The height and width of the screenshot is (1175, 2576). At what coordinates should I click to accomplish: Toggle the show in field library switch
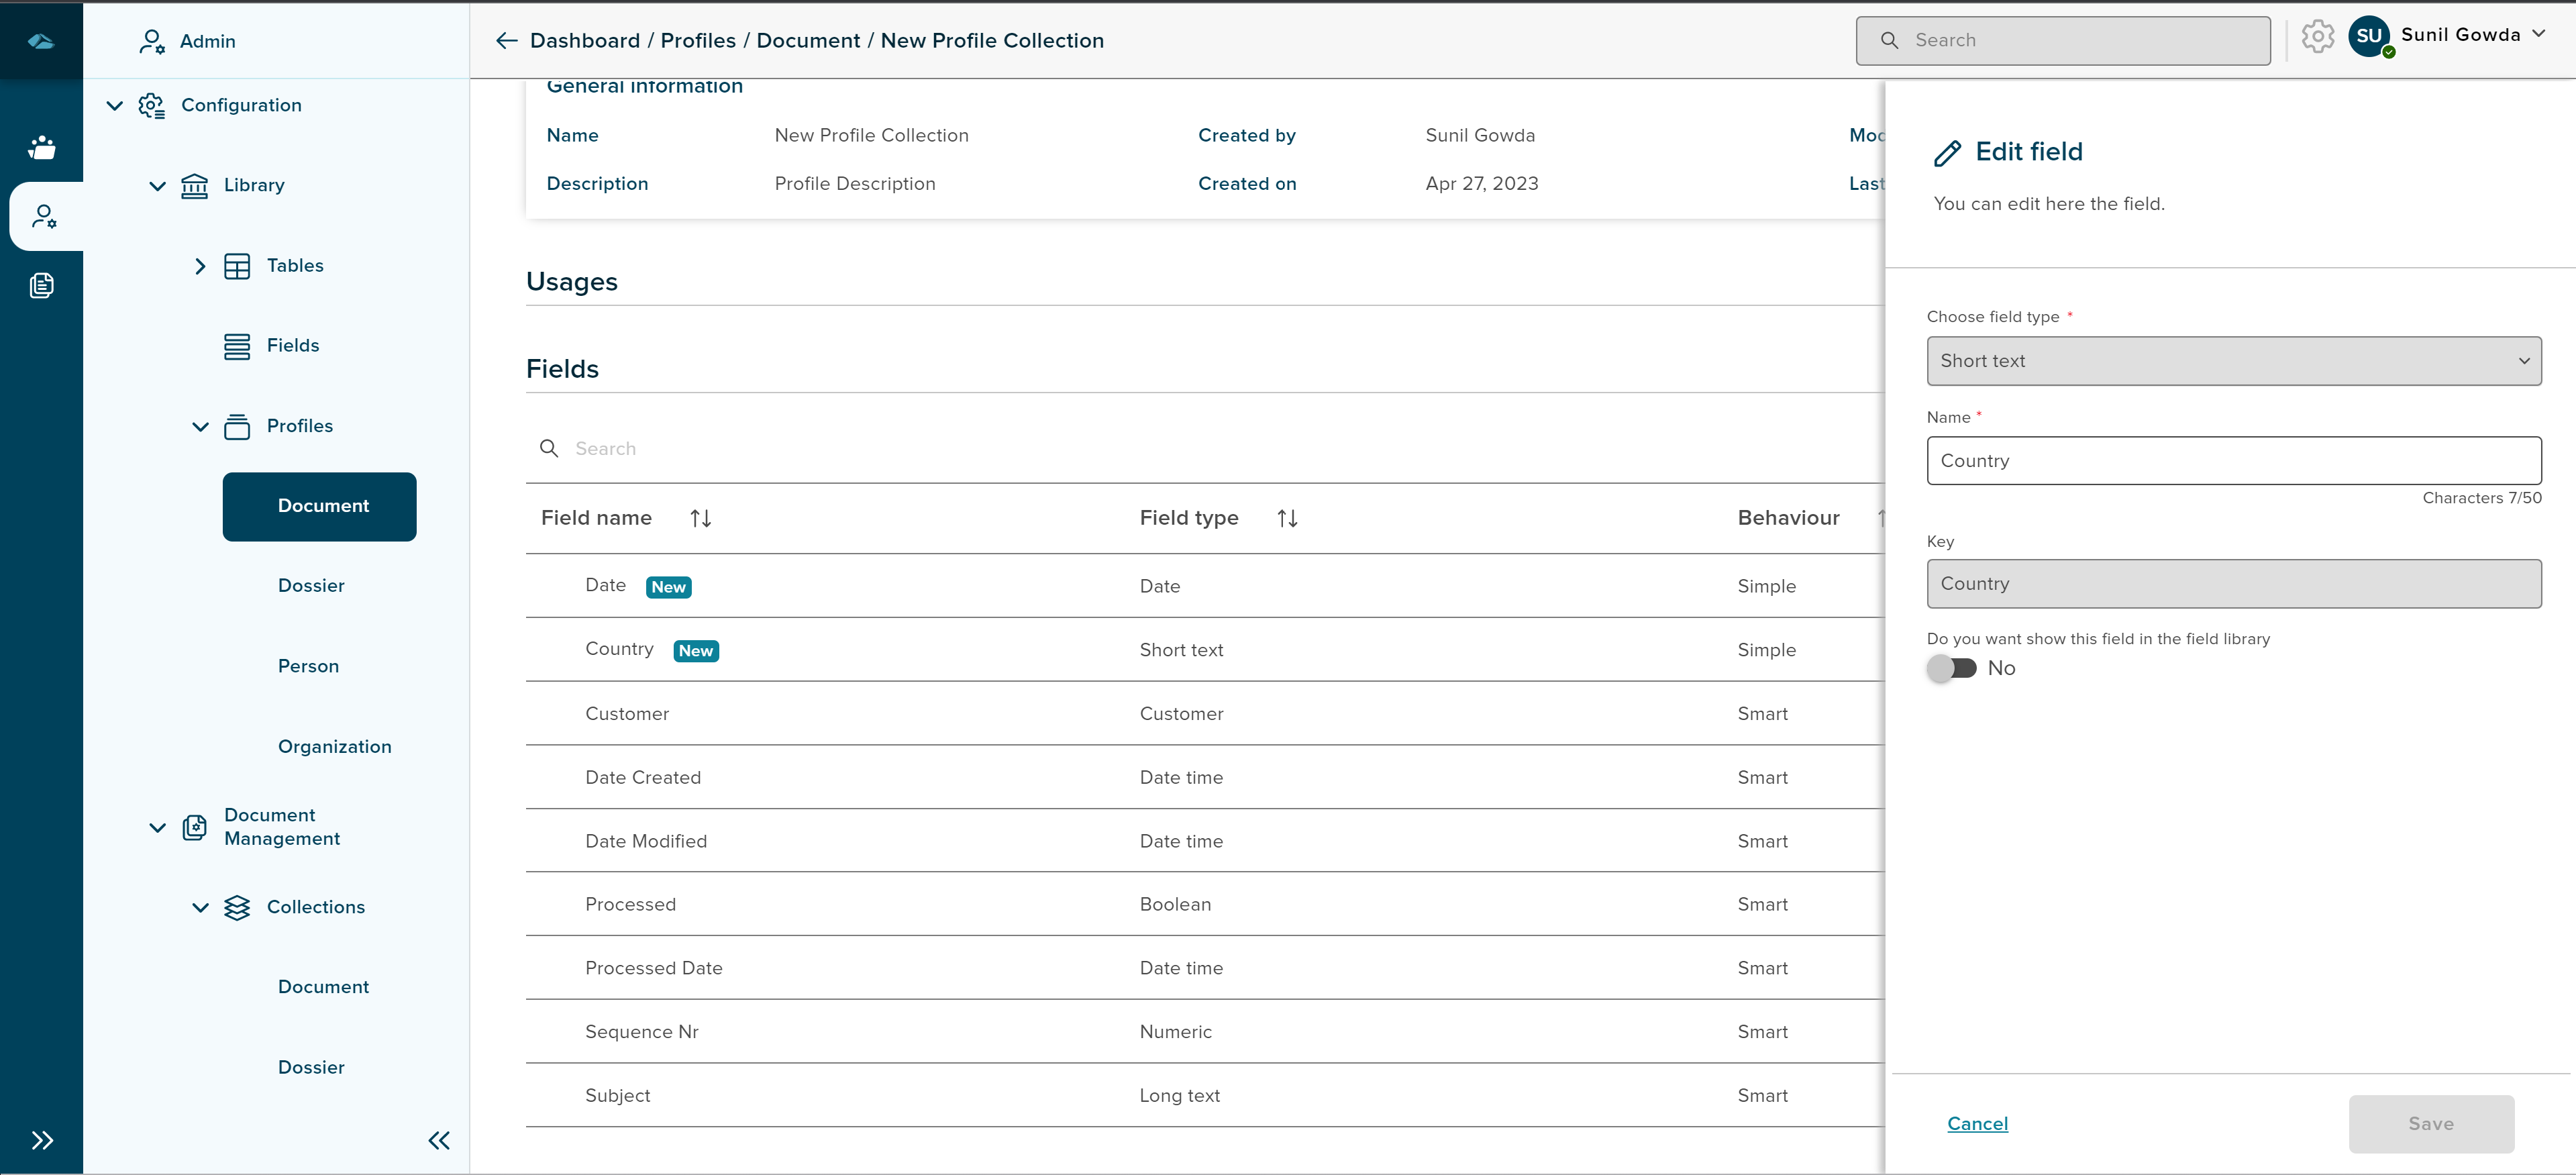(1952, 668)
